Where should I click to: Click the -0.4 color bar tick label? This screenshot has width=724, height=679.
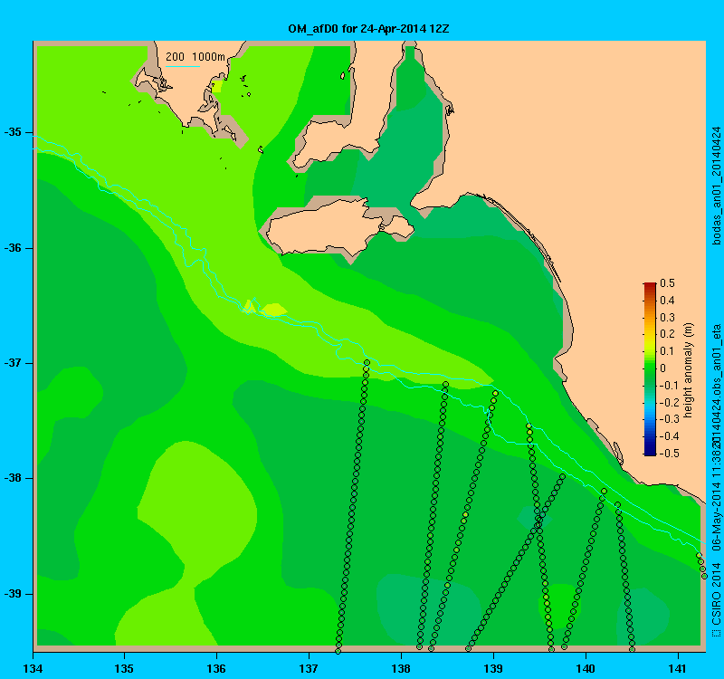(669, 436)
